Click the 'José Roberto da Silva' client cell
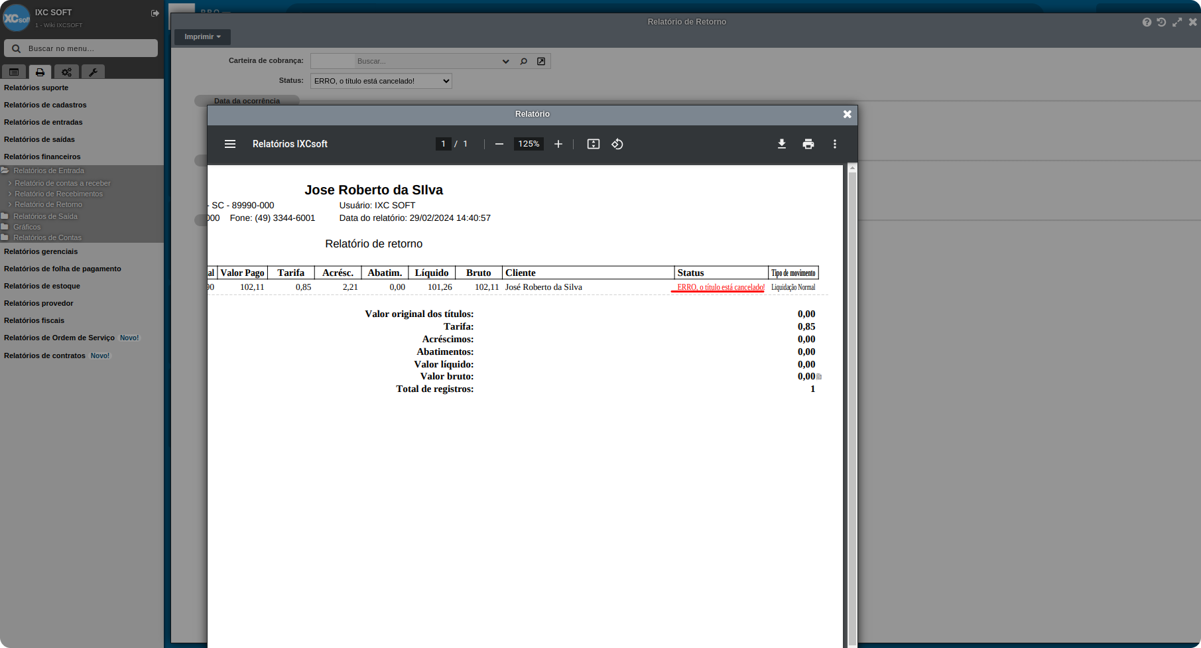This screenshot has height=648, width=1201. pos(544,287)
